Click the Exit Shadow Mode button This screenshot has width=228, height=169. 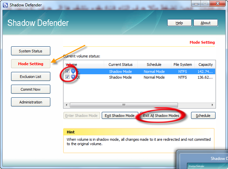[x=120, y=116]
